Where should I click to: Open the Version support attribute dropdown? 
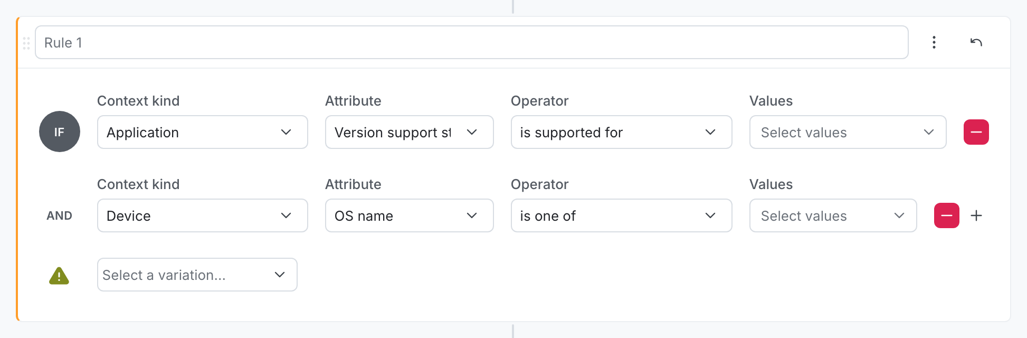(x=410, y=132)
